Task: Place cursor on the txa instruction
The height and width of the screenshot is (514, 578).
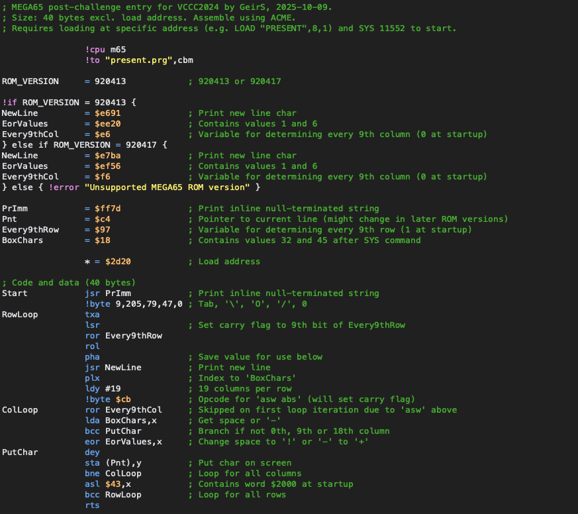Action: (x=92, y=315)
